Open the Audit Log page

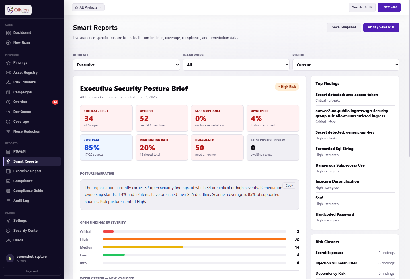click(32, 201)
